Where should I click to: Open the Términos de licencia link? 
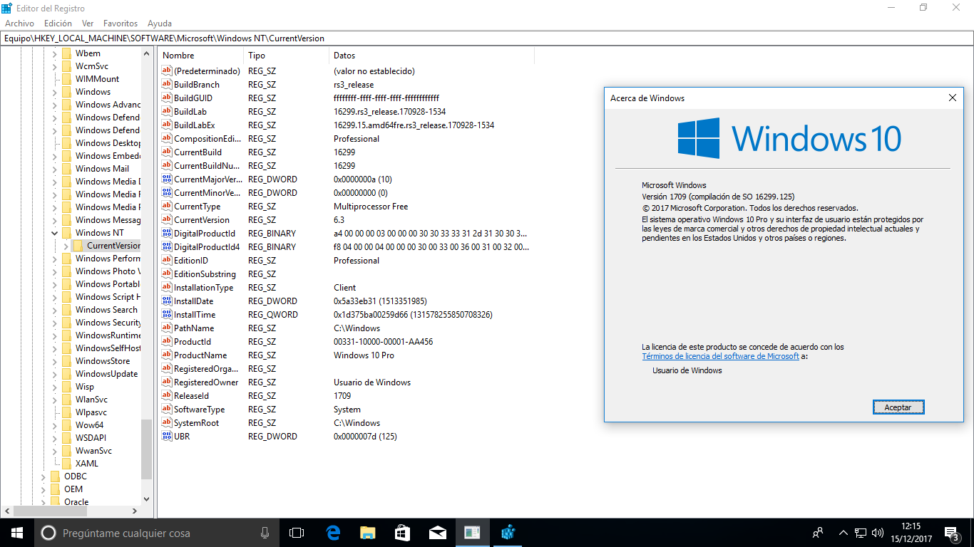[720, 356]
